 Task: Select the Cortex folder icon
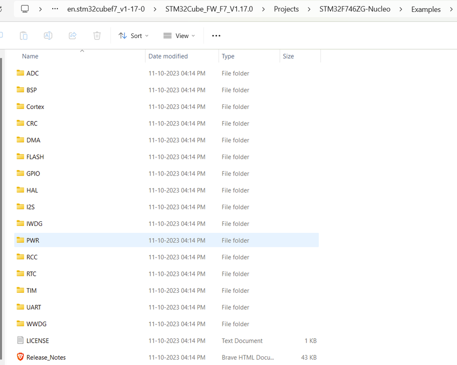click(x=21, y=106)
